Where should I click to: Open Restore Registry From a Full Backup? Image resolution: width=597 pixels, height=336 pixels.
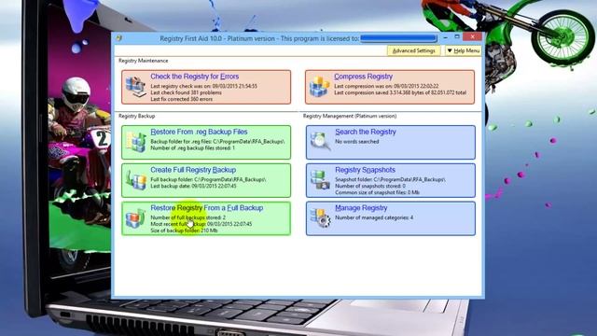coord(207,208)
